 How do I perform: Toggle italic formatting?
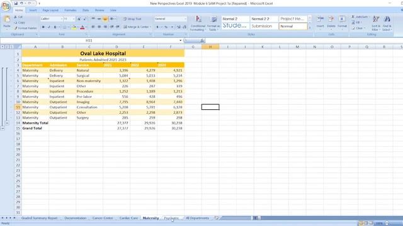tap(49, 27)
